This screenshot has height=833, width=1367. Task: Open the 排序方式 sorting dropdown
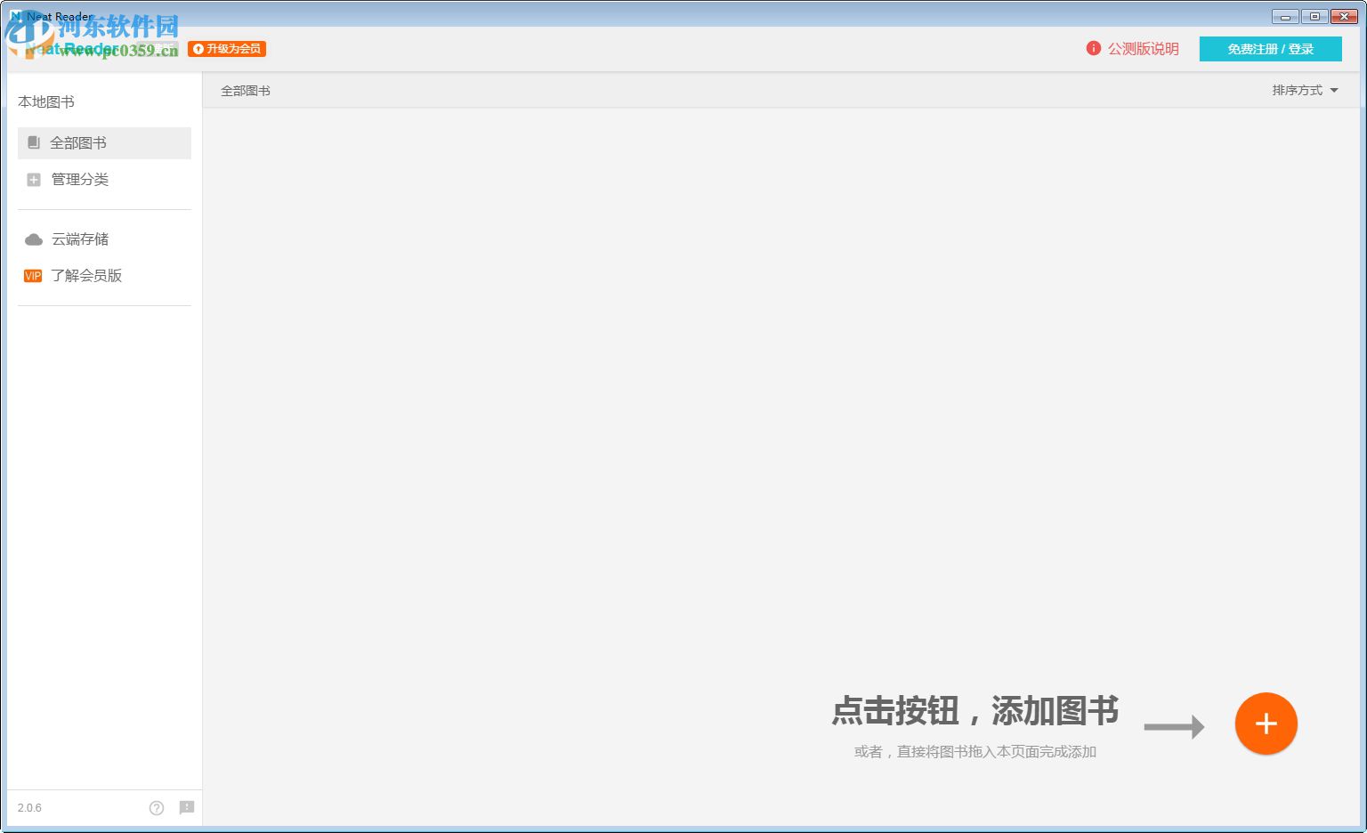tap(1297, 90)
